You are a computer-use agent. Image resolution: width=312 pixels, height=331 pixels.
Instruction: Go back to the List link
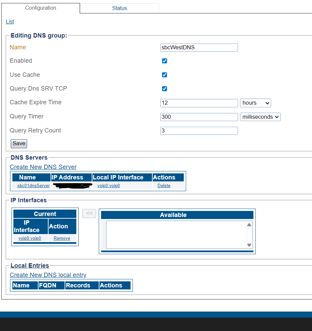[10, 21]
